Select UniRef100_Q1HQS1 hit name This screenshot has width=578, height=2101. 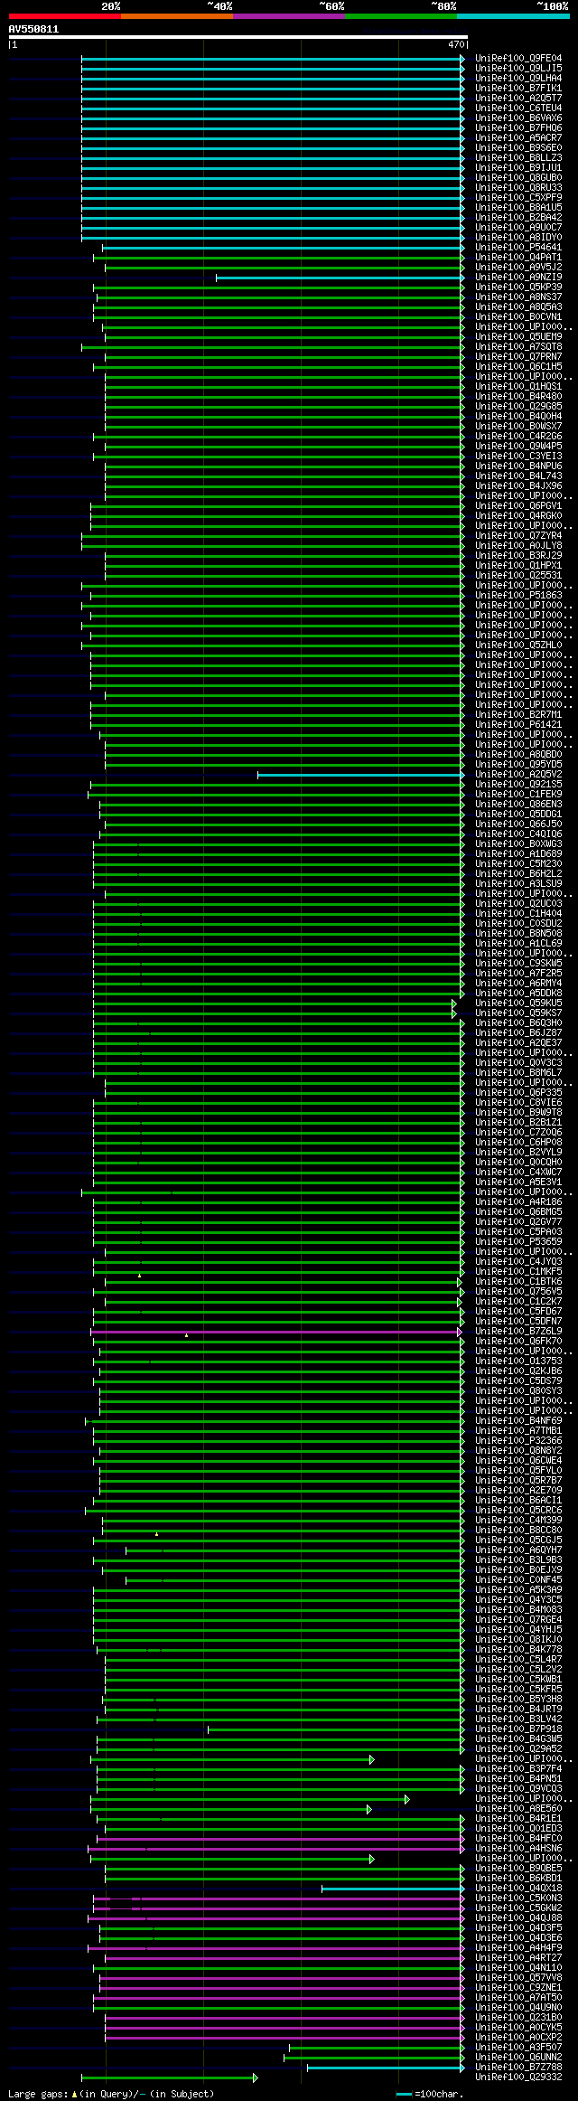coord(518,387)
